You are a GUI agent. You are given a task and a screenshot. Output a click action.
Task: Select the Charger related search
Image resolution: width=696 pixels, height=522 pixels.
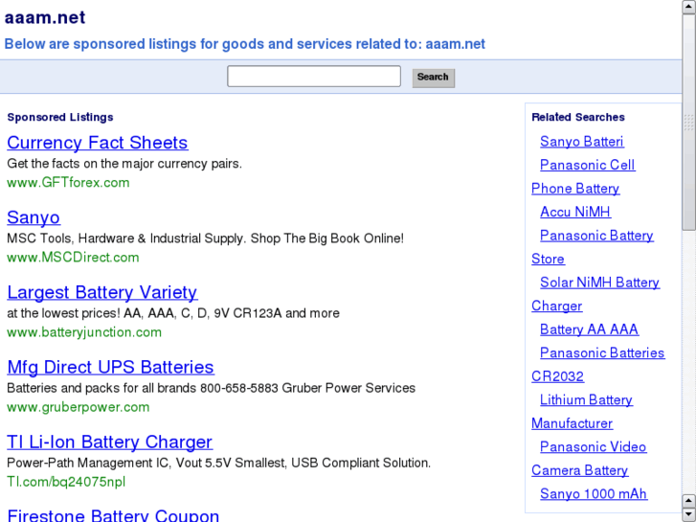pyautogui.click(x=557, y=306)
